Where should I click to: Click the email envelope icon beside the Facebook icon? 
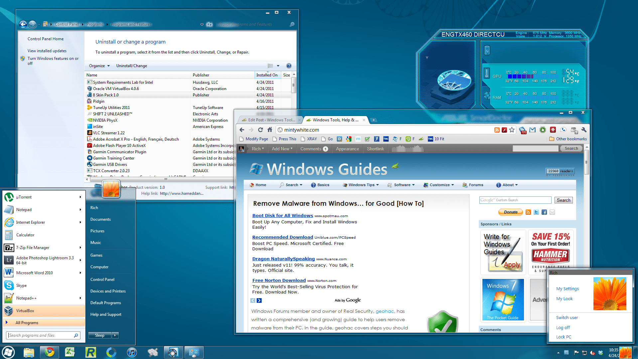(552, 212)
